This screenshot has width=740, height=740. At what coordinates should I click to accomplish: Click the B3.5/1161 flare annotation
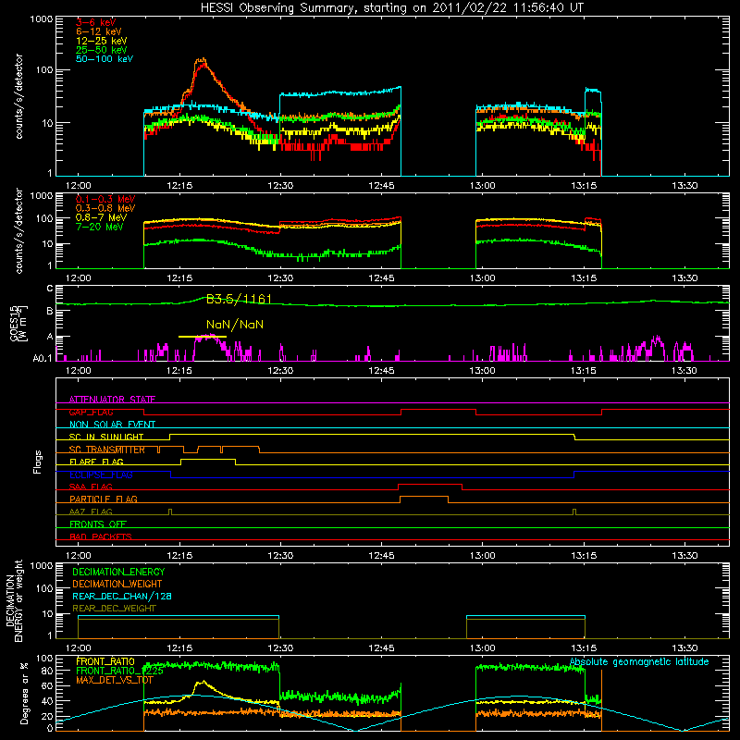(x=239, y=299)
